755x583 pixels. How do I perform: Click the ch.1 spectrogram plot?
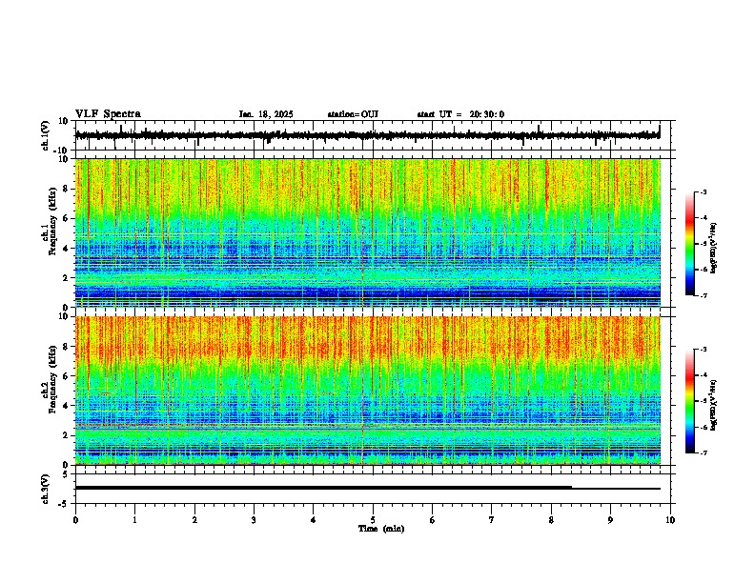coord(367,232)
